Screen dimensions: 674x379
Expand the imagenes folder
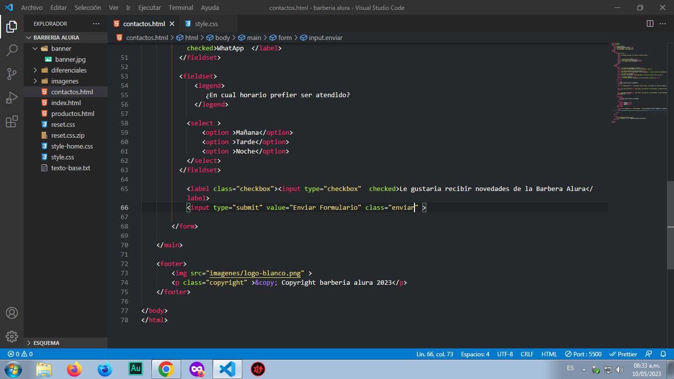click(x=66, y=81)
